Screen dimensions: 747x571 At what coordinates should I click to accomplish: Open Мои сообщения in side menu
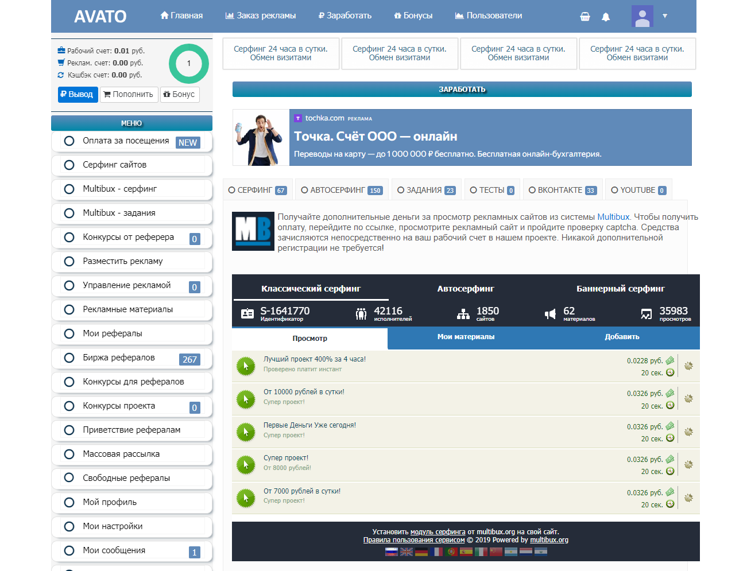(131, 551)
